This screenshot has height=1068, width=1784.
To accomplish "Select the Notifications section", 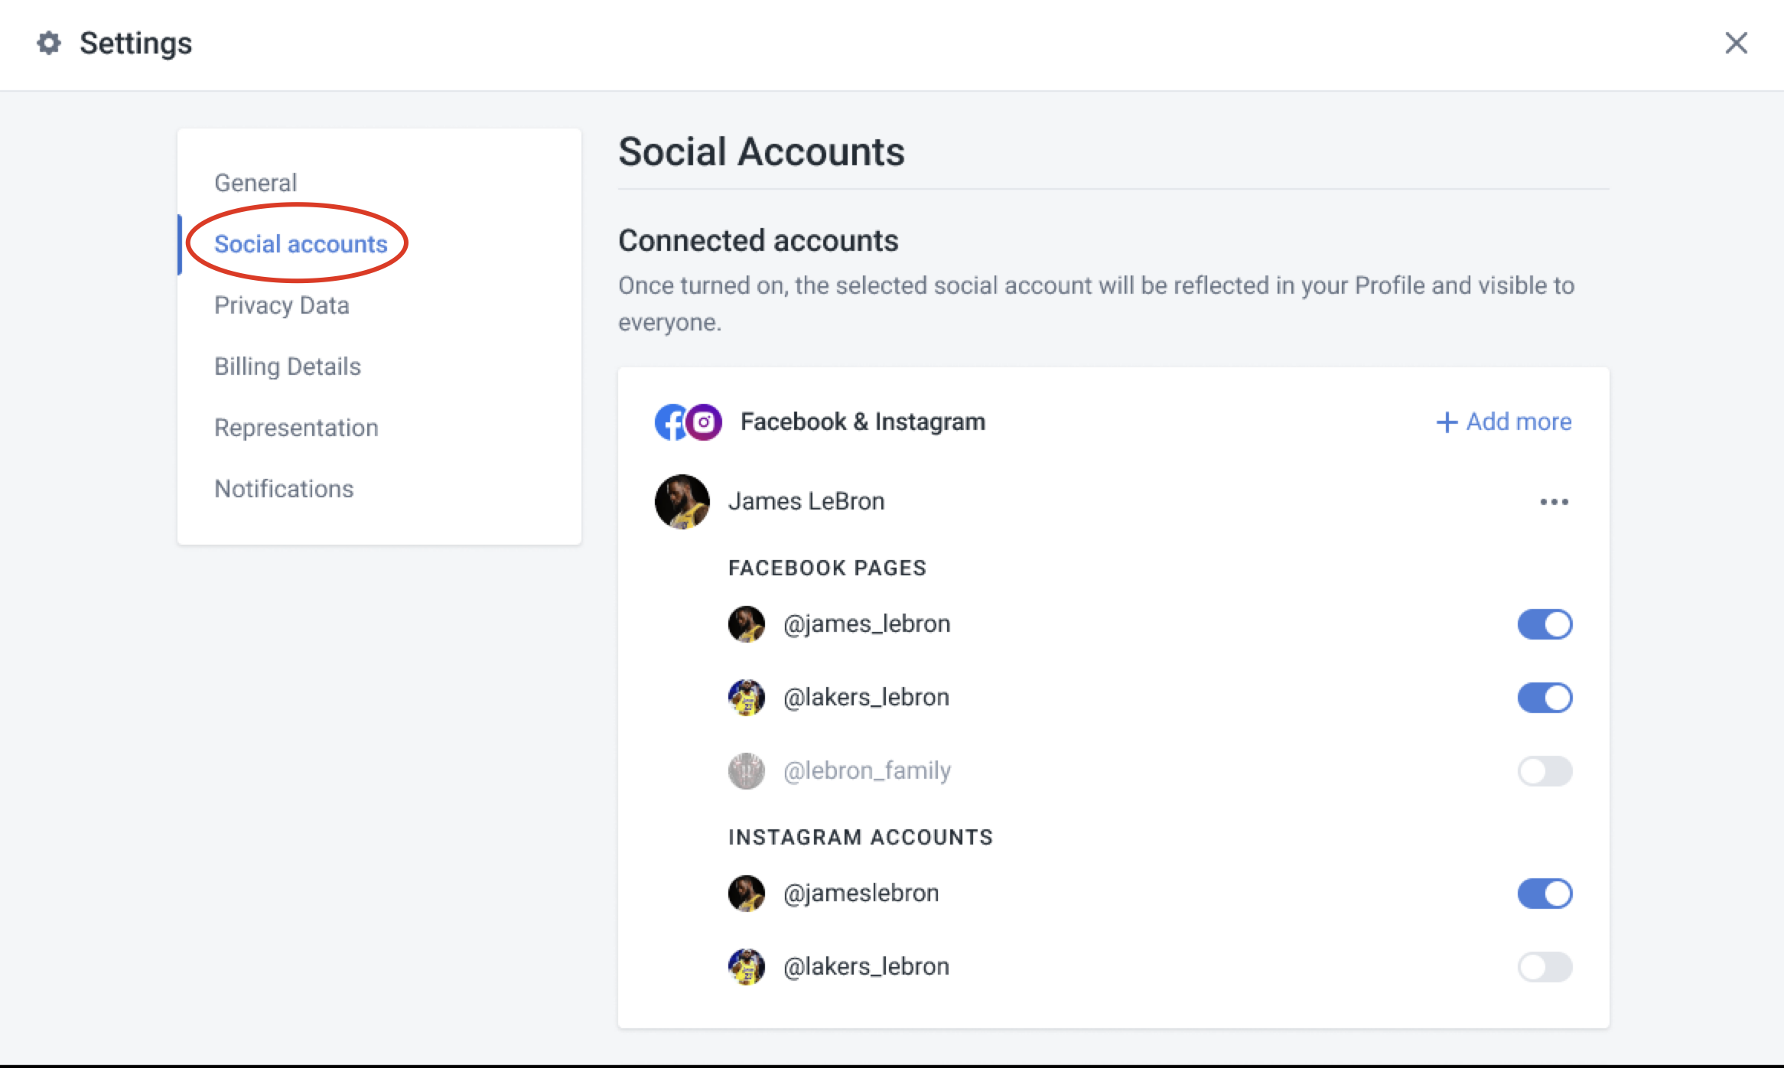I will point(284,488).
